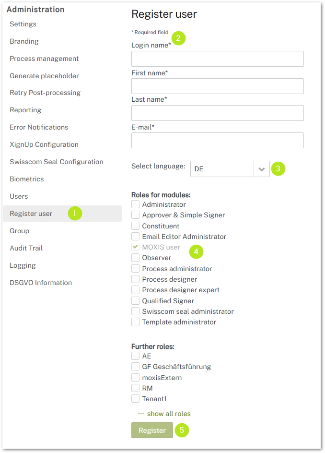
Task: Expand show all roles list
Action: point(169,414)
